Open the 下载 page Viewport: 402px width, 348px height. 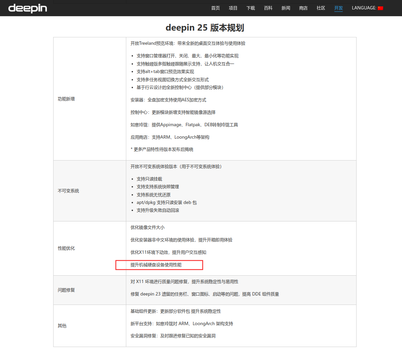pos(251,8)
